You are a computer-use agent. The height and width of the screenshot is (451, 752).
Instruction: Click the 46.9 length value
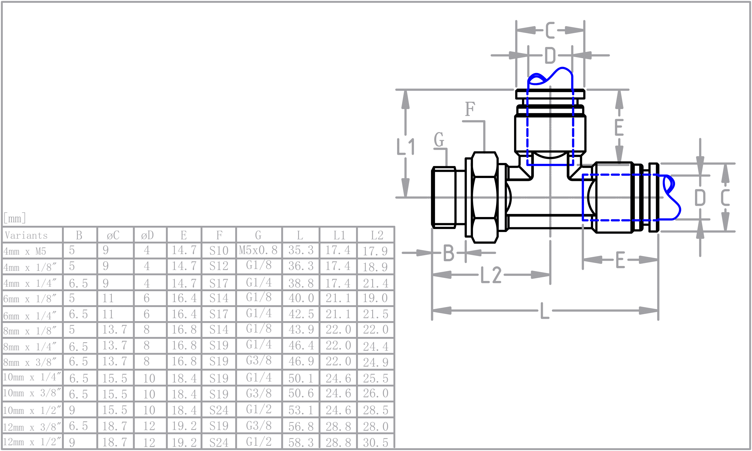click(x=301, y=361)
